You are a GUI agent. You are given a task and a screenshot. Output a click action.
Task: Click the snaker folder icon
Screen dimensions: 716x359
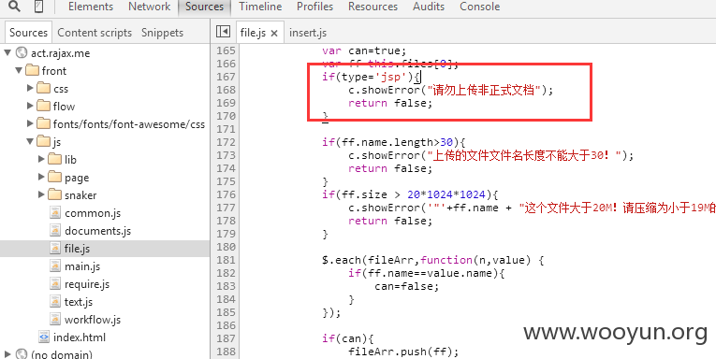[55, 194]
